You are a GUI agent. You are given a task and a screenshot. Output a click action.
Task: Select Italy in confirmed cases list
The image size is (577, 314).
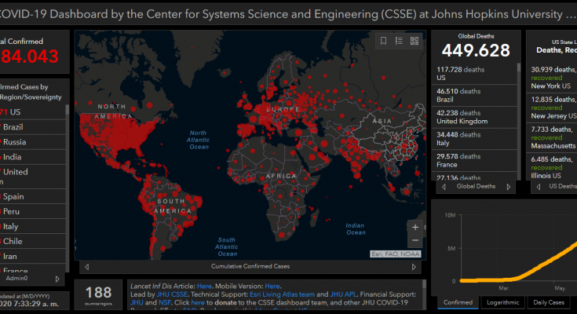point(33,226)
